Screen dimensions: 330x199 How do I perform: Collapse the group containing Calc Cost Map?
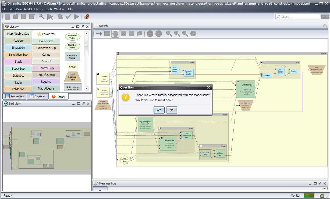coord(201,146)
